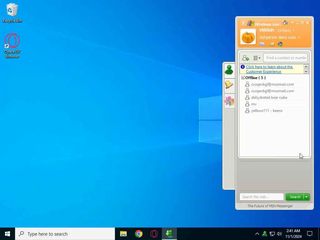
Task: Click the display name VM0b0t
Action: [x=267, y=30]
